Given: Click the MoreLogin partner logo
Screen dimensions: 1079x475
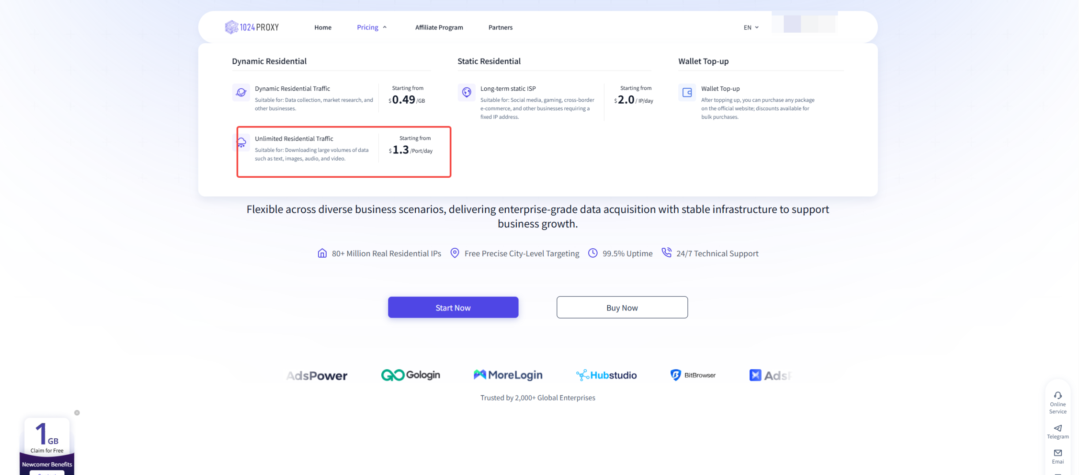Looking at the screenshot, I should click(x=508, y=375).
